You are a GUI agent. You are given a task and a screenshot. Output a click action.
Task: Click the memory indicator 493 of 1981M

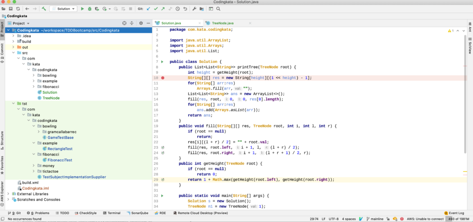pyautogui.click(x=458, y=219)
